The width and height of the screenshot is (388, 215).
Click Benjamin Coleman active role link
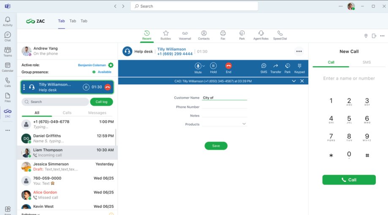[92, 65]
